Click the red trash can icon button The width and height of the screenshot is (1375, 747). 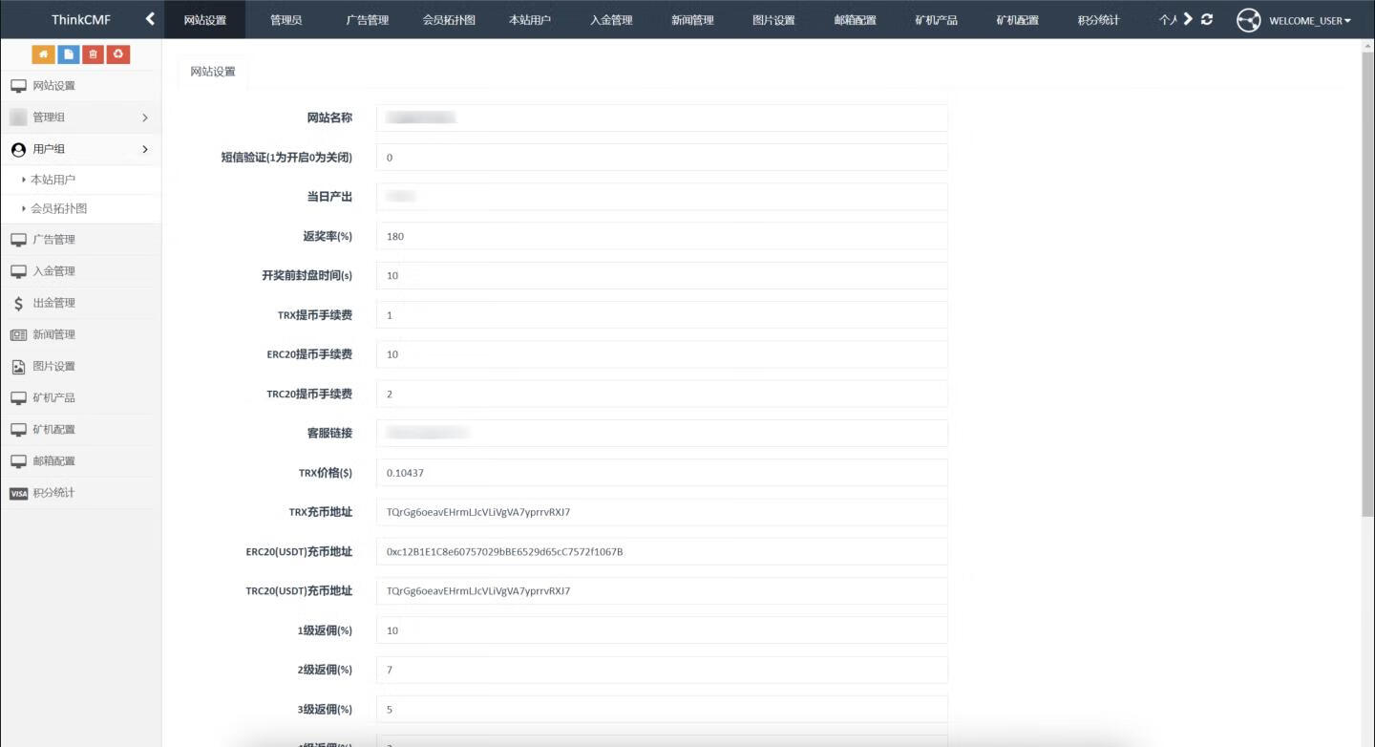(93, 54)
